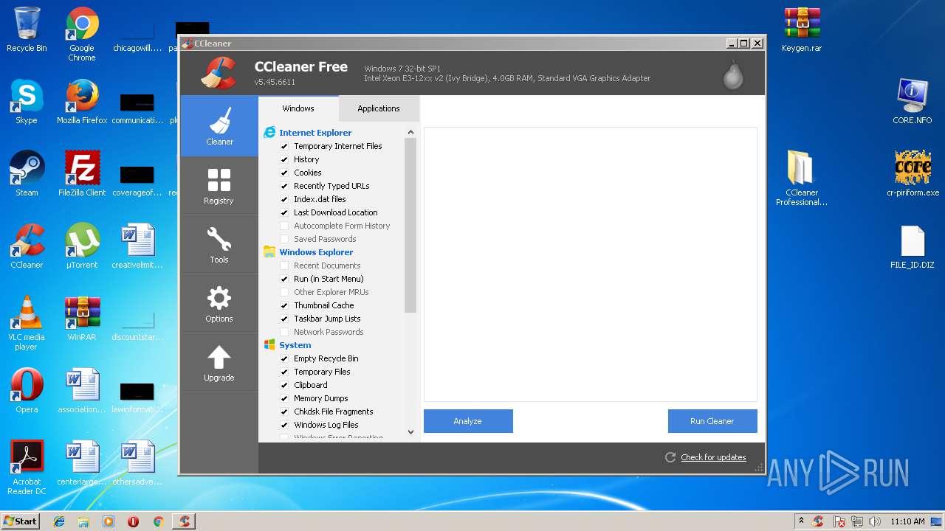The width and height of the screenshot is (945, 531).
Task: Click the Internet Explorer section icon
Action: coord(269,133)
